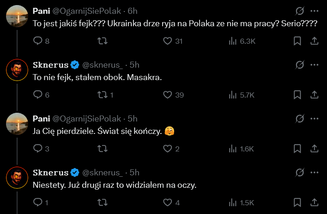Bookmark Pani's first tweet
This screenshot has height=214, width=327.
(x=297, y=41)
